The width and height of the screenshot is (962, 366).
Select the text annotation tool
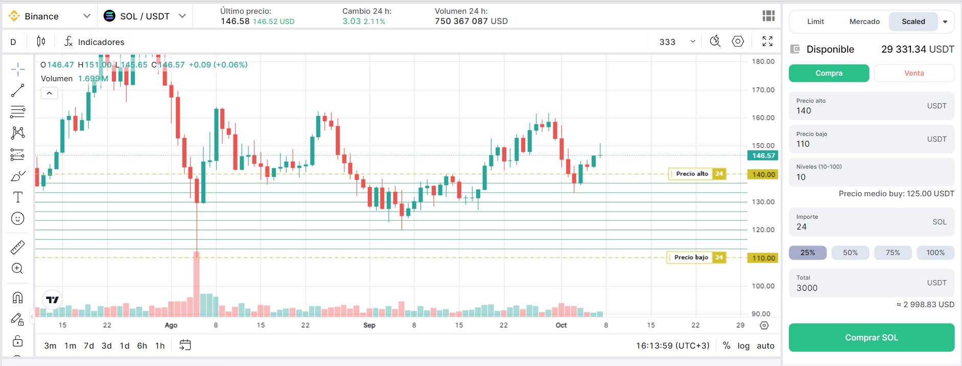pos(18,197)
